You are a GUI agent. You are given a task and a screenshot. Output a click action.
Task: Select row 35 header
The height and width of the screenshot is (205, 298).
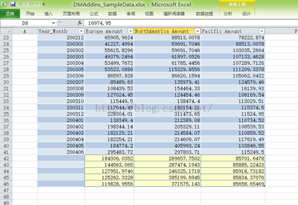[x=6, y=114]
